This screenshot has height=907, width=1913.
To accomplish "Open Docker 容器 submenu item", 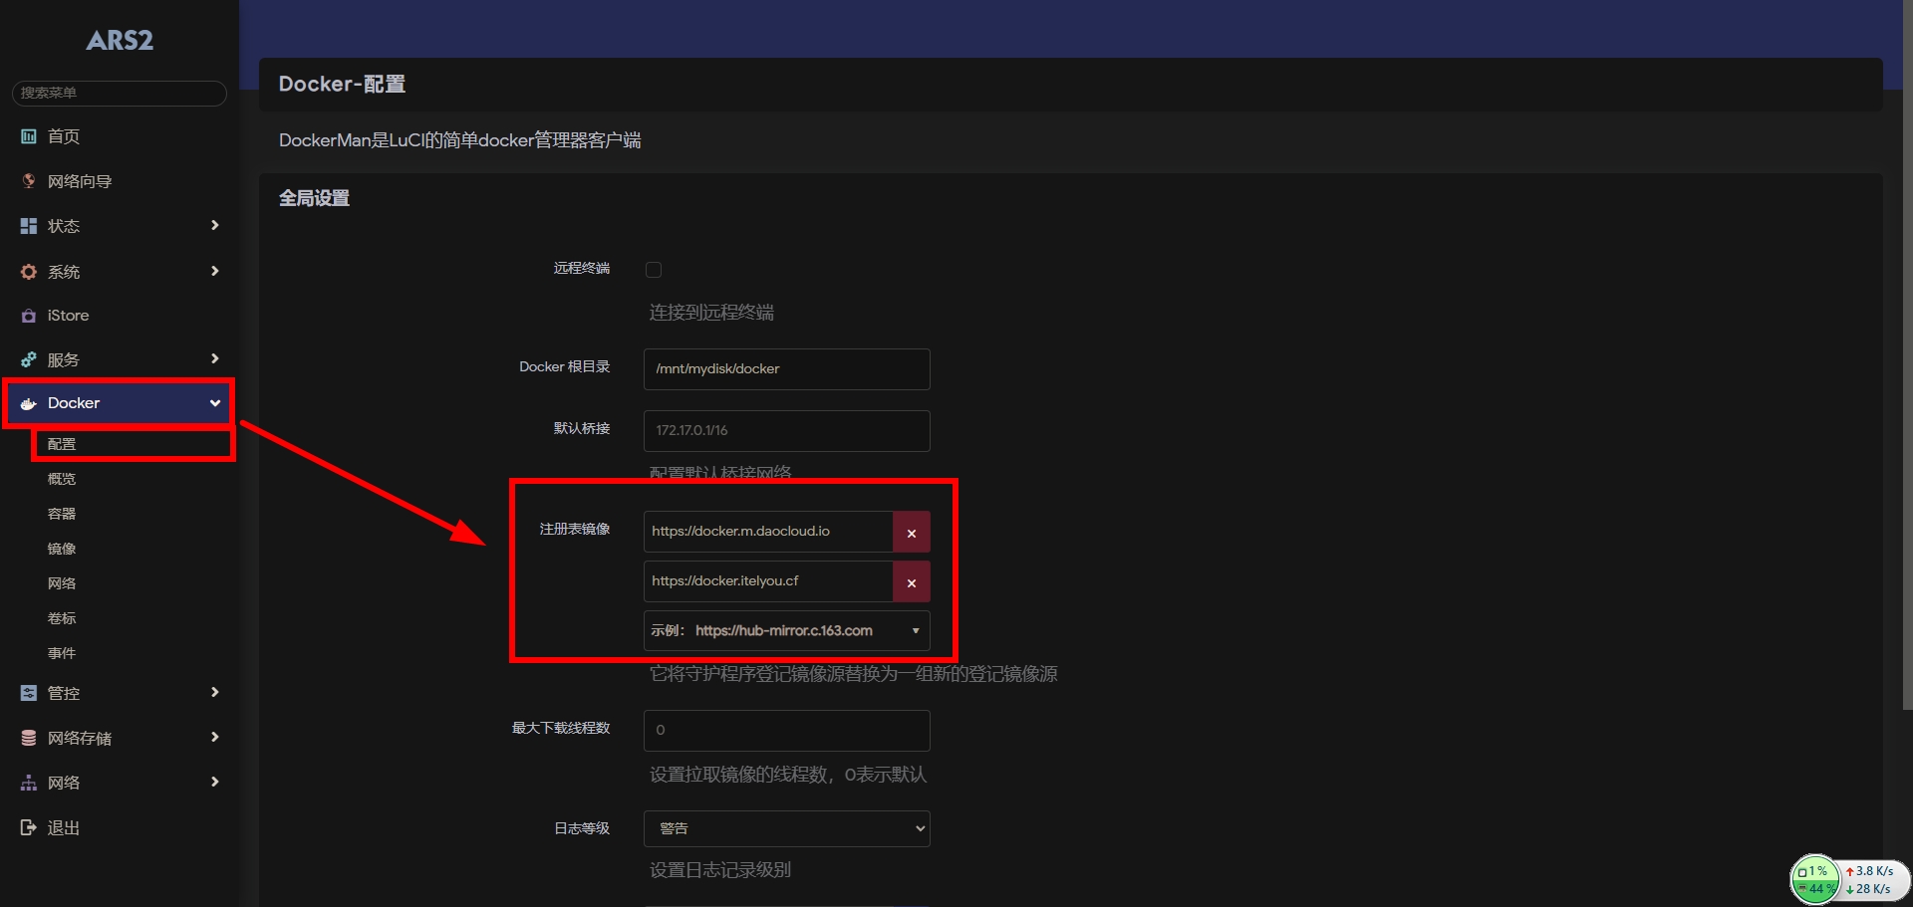I will pyautogui.click(x=62, y=514).
